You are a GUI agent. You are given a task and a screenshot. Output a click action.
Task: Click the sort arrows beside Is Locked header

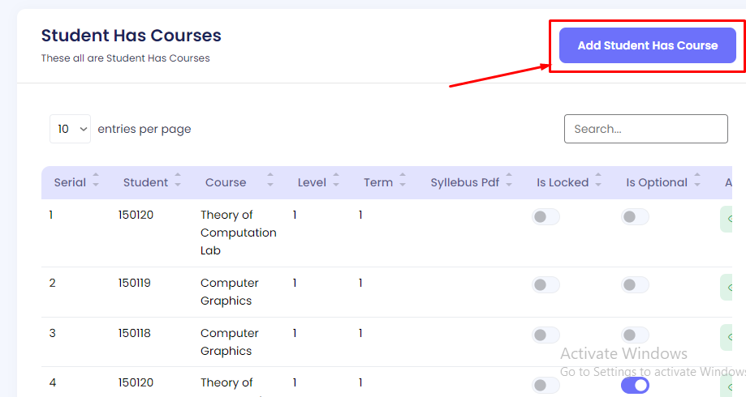598,181
